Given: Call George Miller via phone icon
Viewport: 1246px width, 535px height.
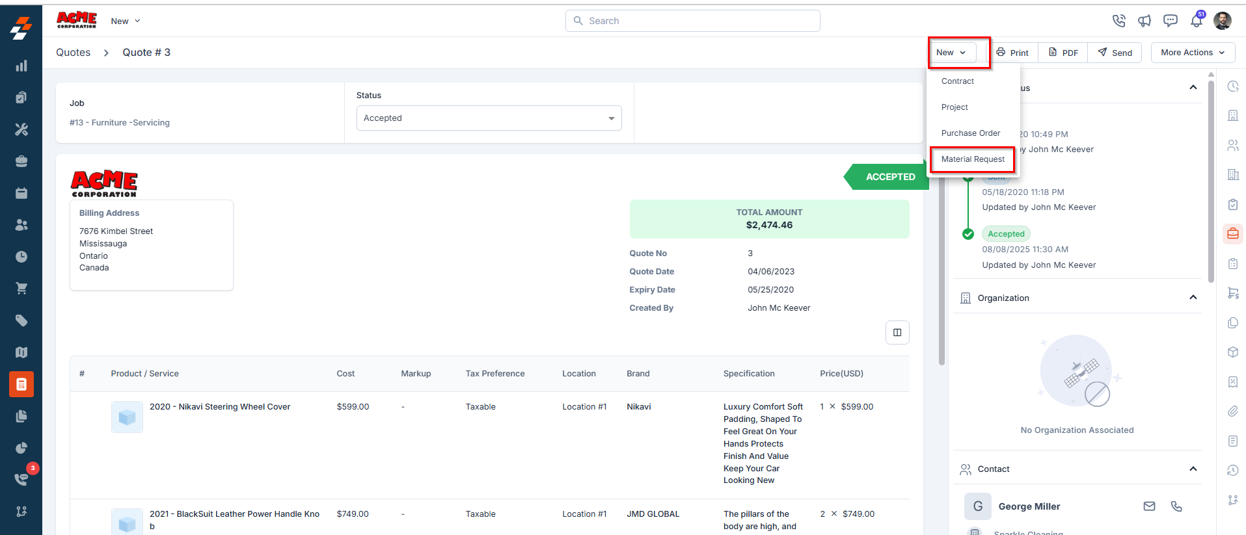Looking at the screenshot, I should (x=1176, y=506).
